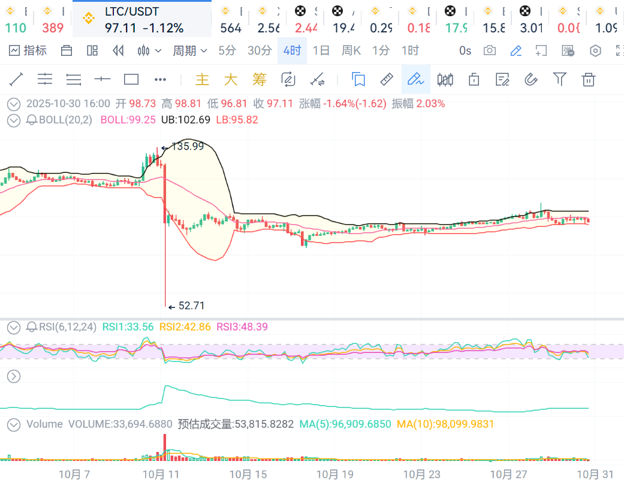Select the ruler measurement tool
This screenshot has width=624, height=485.
tap(387, 79)
